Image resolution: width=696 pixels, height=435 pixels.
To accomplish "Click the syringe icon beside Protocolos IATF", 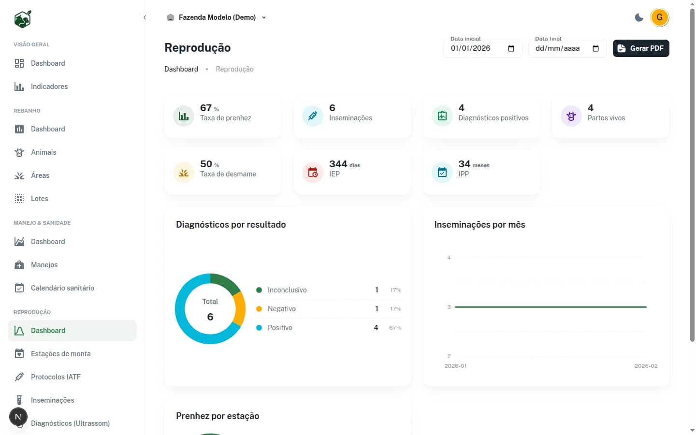I will click(x=19, y=377).
